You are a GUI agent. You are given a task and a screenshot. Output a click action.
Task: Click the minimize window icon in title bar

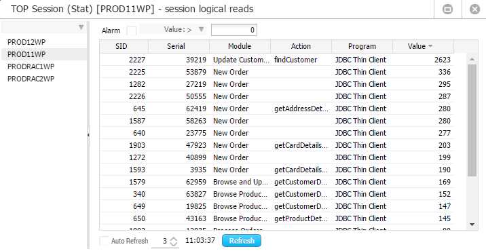[x=447, y=9]
